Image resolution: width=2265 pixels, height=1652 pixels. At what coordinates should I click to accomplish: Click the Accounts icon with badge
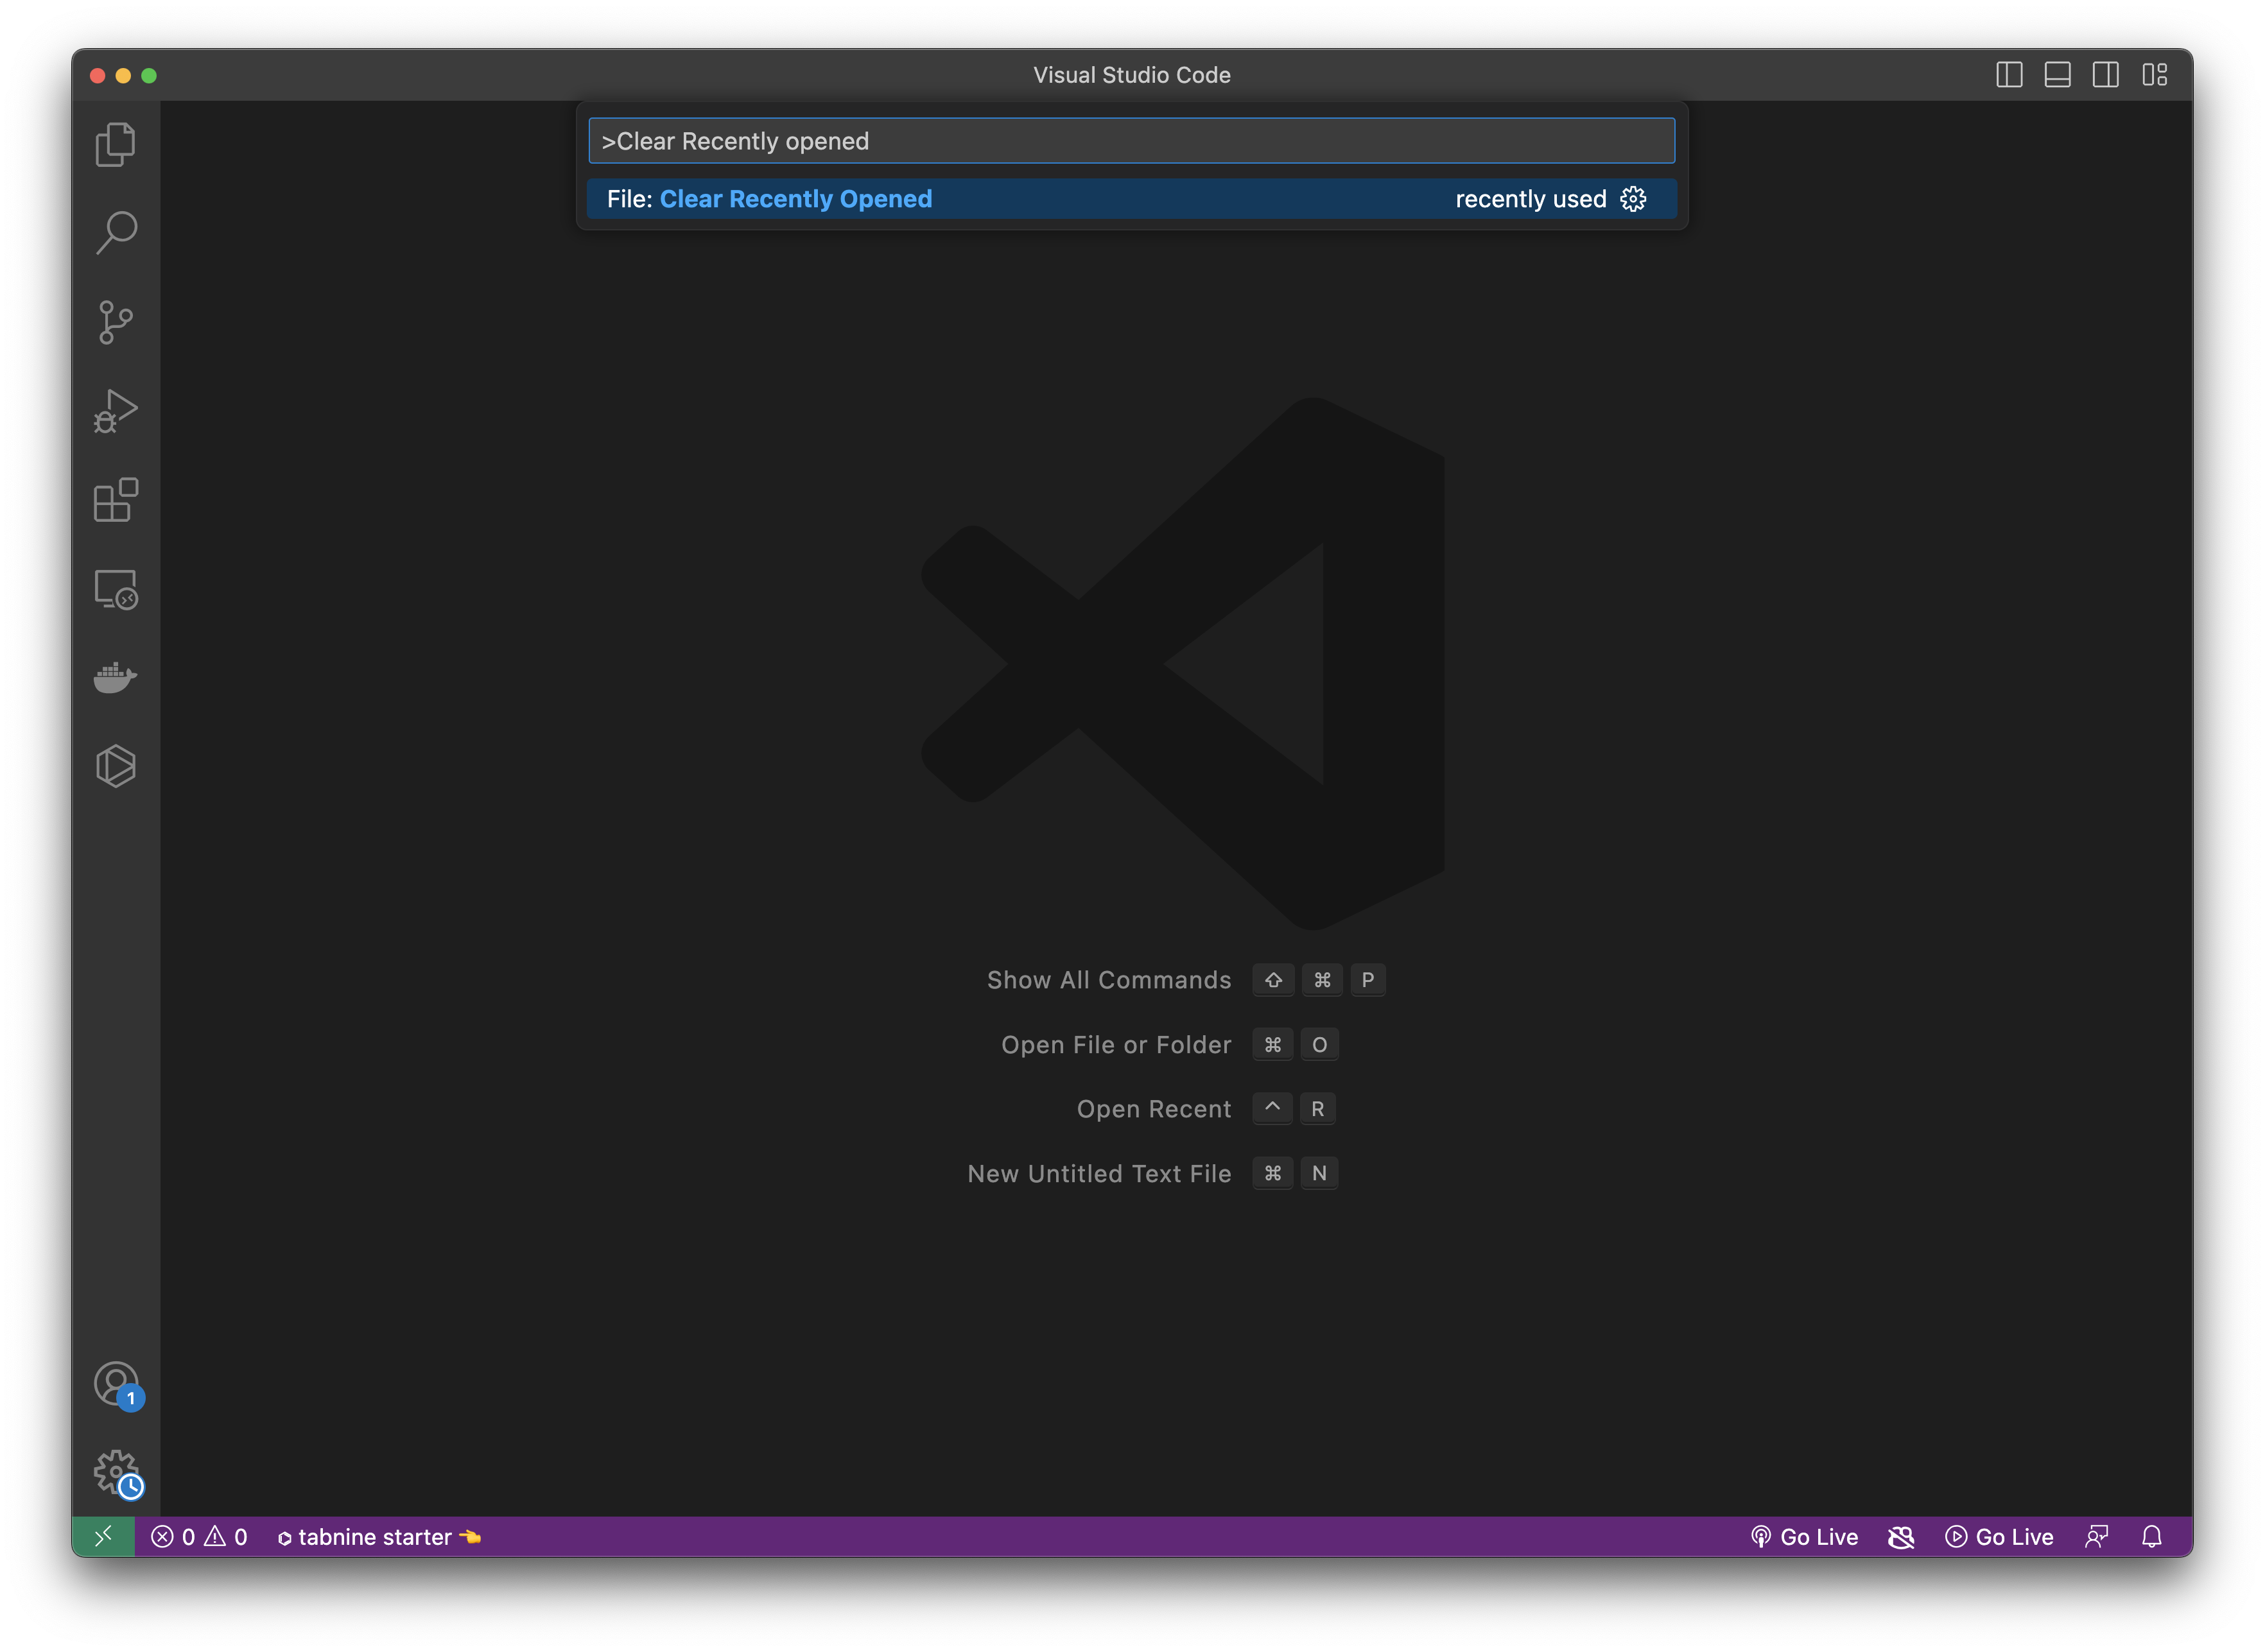click(117, 1385)
